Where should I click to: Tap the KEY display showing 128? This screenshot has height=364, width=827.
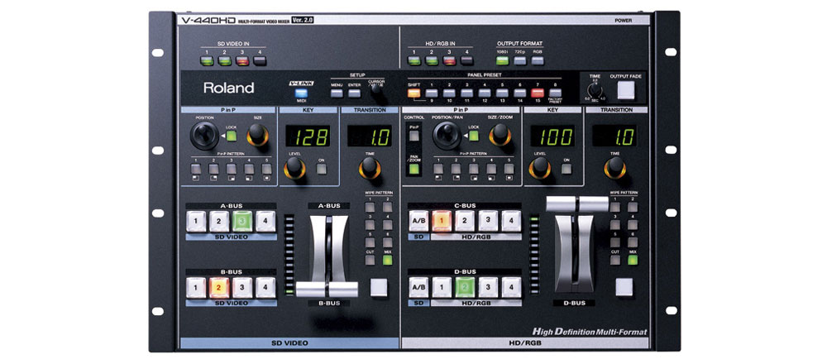pyautogui.click(x=308, y=136)
